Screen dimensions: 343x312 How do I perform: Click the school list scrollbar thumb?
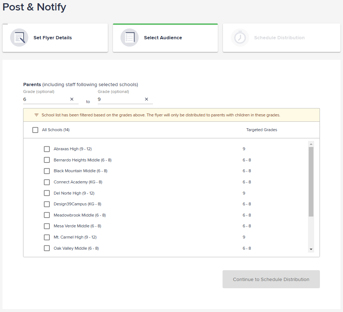tap(311, 182)
